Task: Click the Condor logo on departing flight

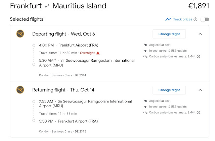Action: point(20,34)
